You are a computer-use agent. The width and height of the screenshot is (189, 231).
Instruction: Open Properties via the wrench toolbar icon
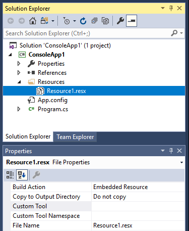[x=120, y=21]
